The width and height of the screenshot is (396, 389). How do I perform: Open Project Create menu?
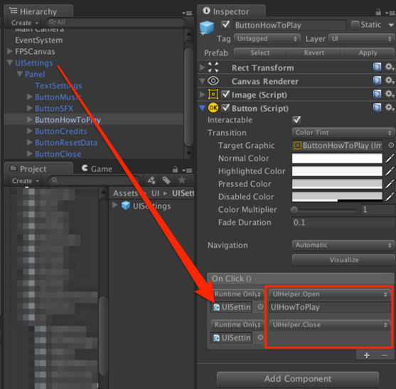[x=26, y=181]
